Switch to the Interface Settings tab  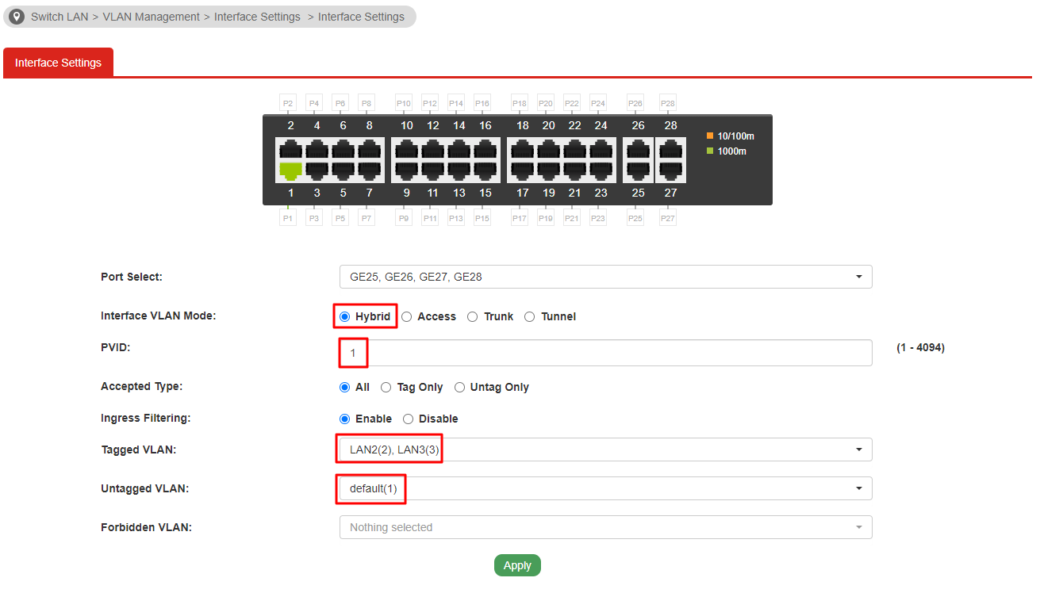[58, 63]
